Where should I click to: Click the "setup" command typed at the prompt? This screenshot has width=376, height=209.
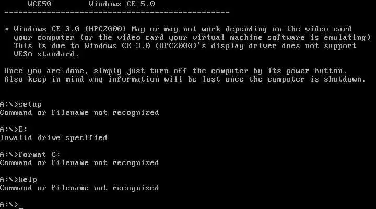[30, 104]
